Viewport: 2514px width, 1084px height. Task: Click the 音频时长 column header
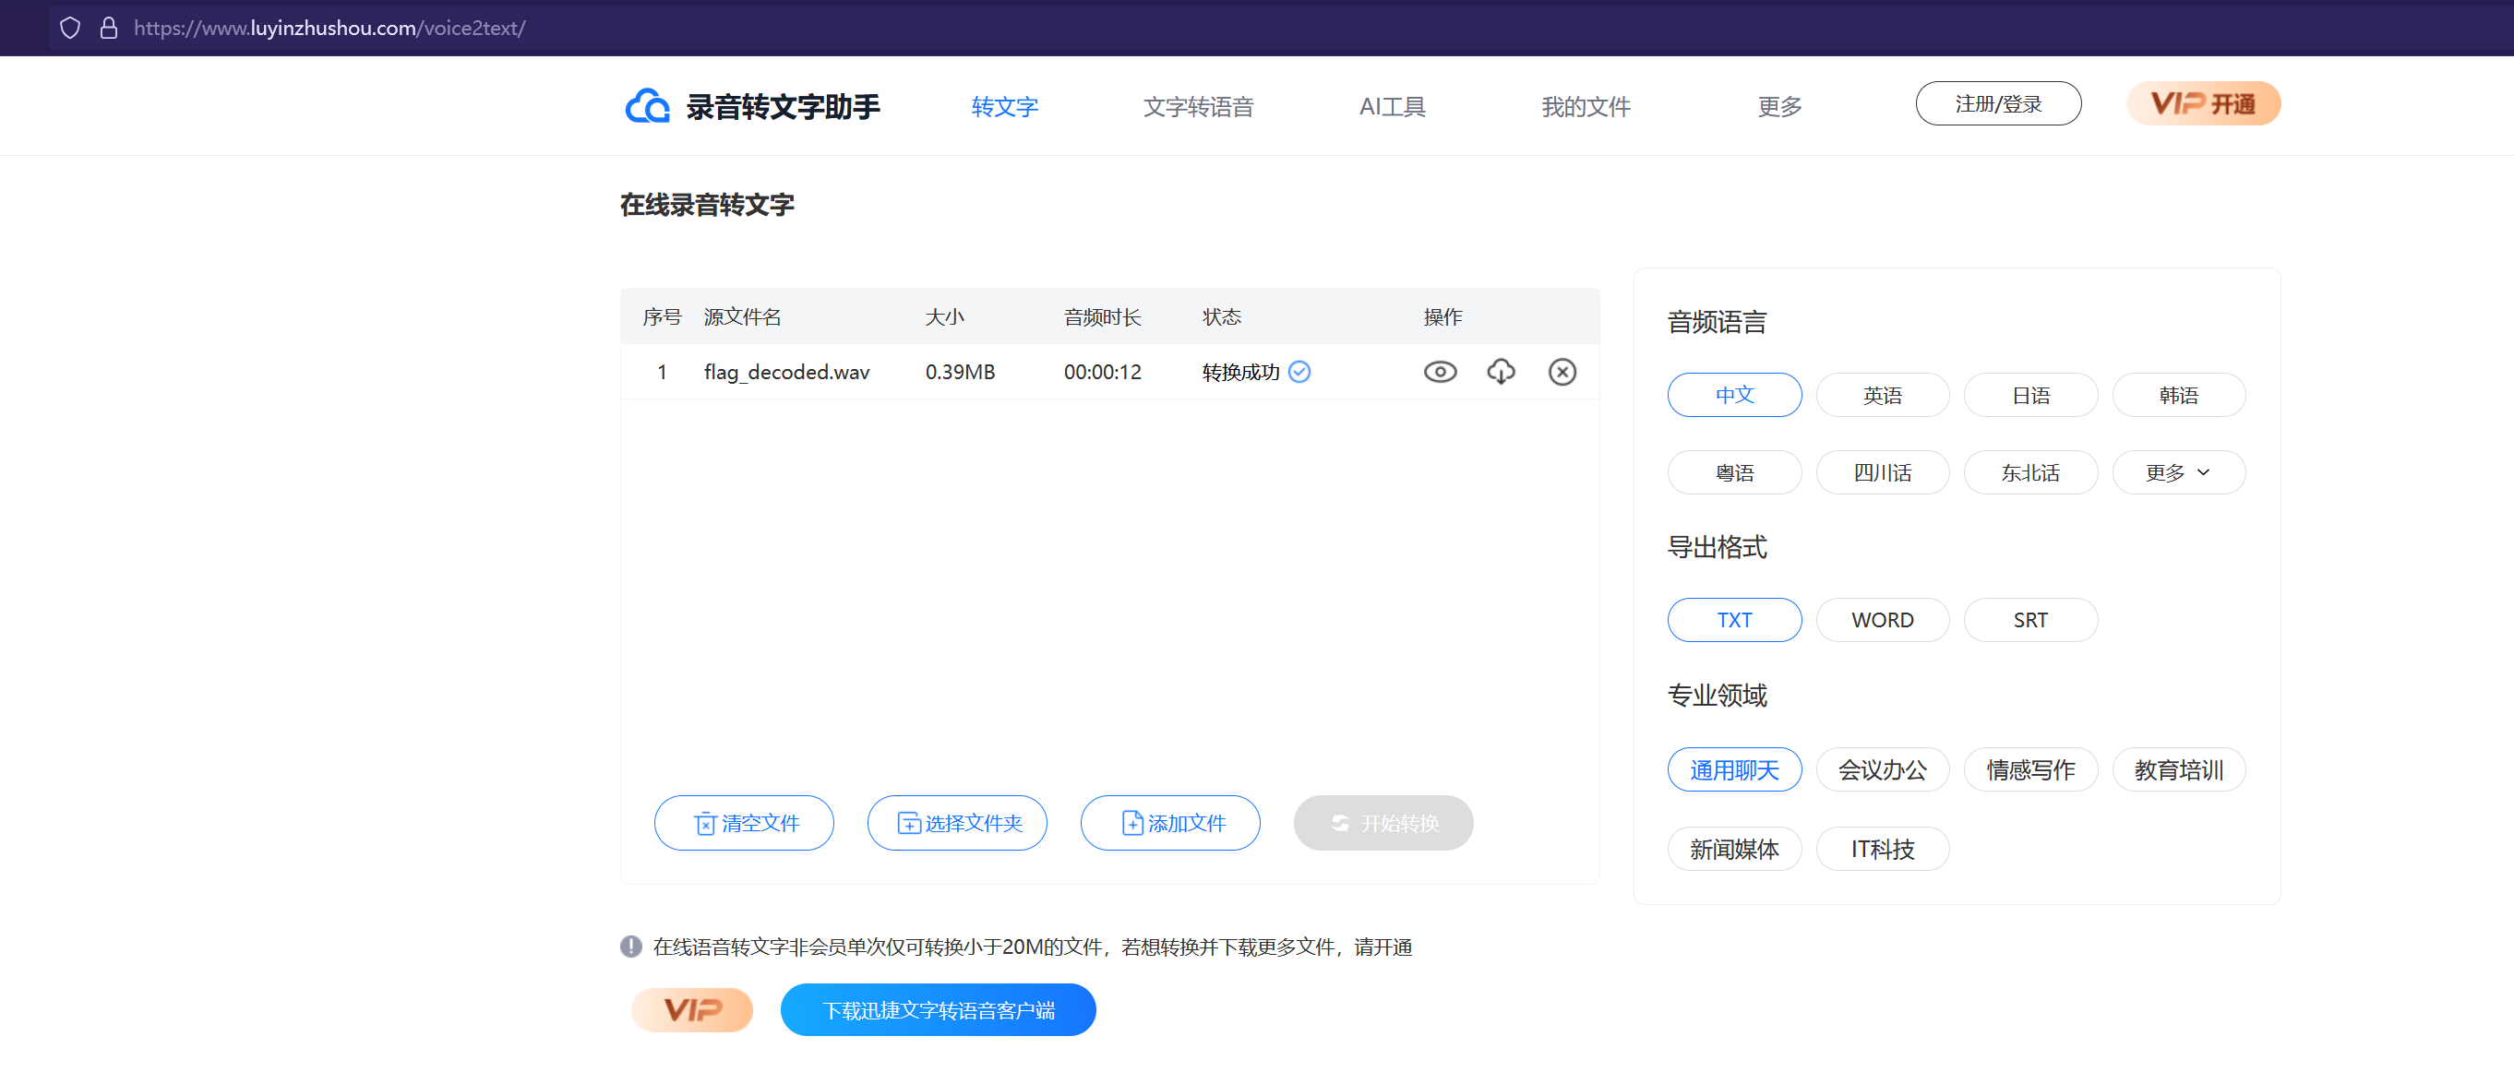pos(1102,316)
